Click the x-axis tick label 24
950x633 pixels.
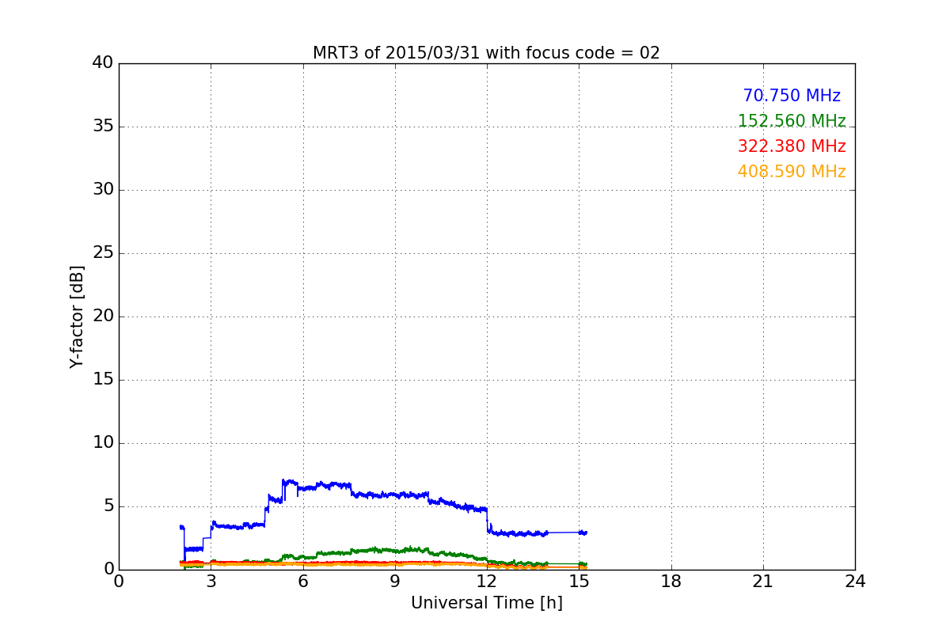coord(855,581)
